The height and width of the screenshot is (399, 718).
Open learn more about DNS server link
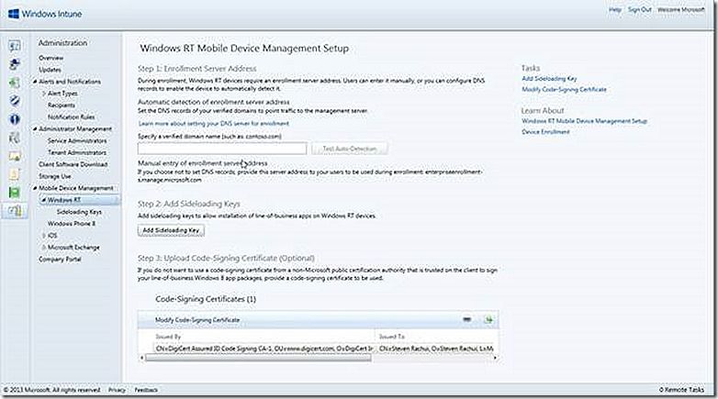click(x=213, y=124)
